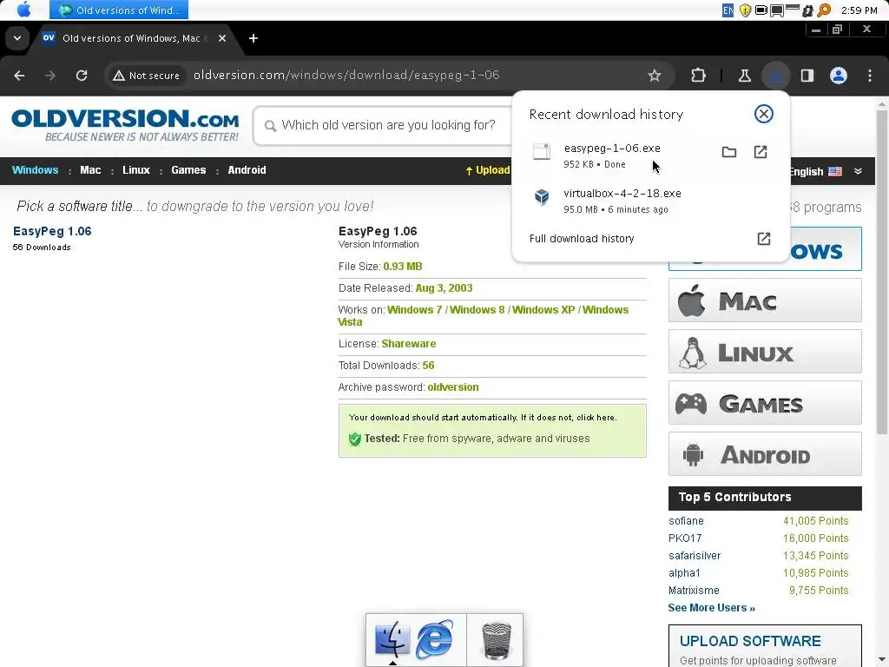Screen dimensions: 889x667
Task: Click contributor alpha1
Action: click(684, 573)
